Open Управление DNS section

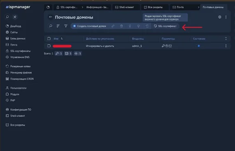(18, 57)
